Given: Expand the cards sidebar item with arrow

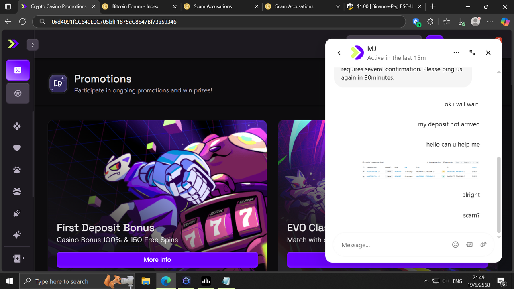Looking at the screenshot, I should (x=19, y=258).
